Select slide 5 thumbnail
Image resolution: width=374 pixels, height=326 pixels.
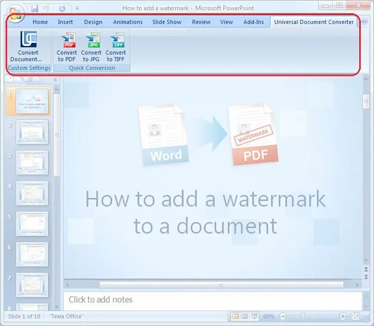(32, 224)
